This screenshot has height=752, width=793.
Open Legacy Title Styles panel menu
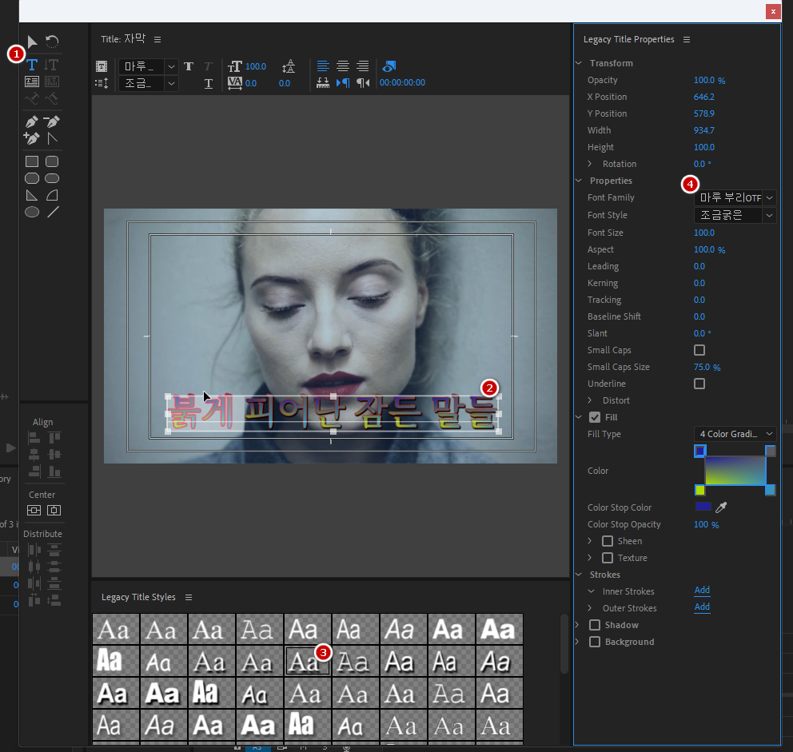pyautogui.click(x=189, y=598)
